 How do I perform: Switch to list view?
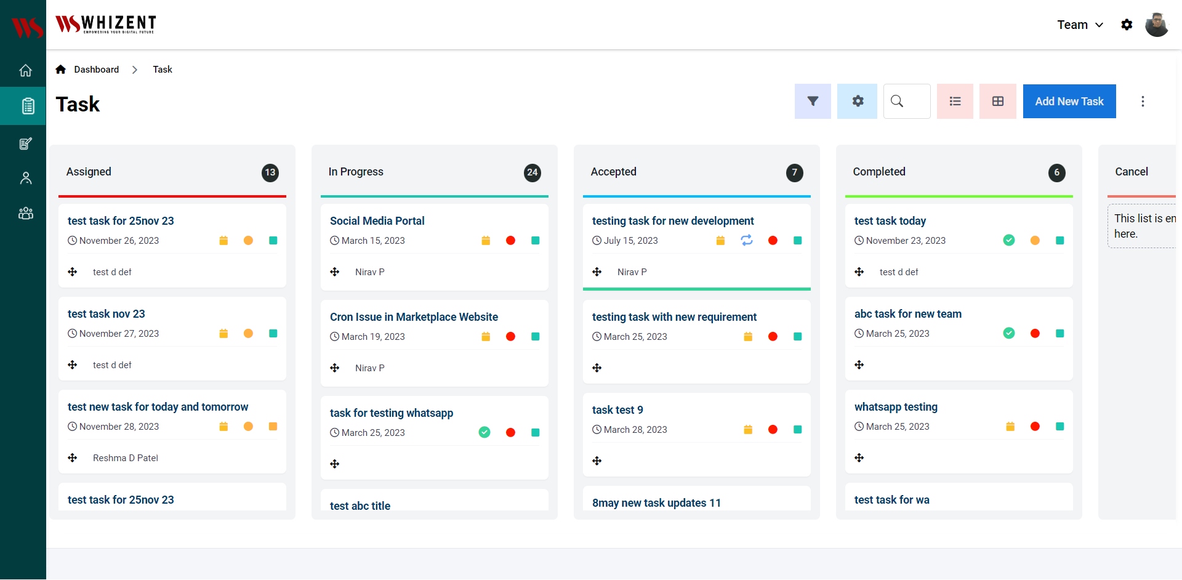[955, 101]
